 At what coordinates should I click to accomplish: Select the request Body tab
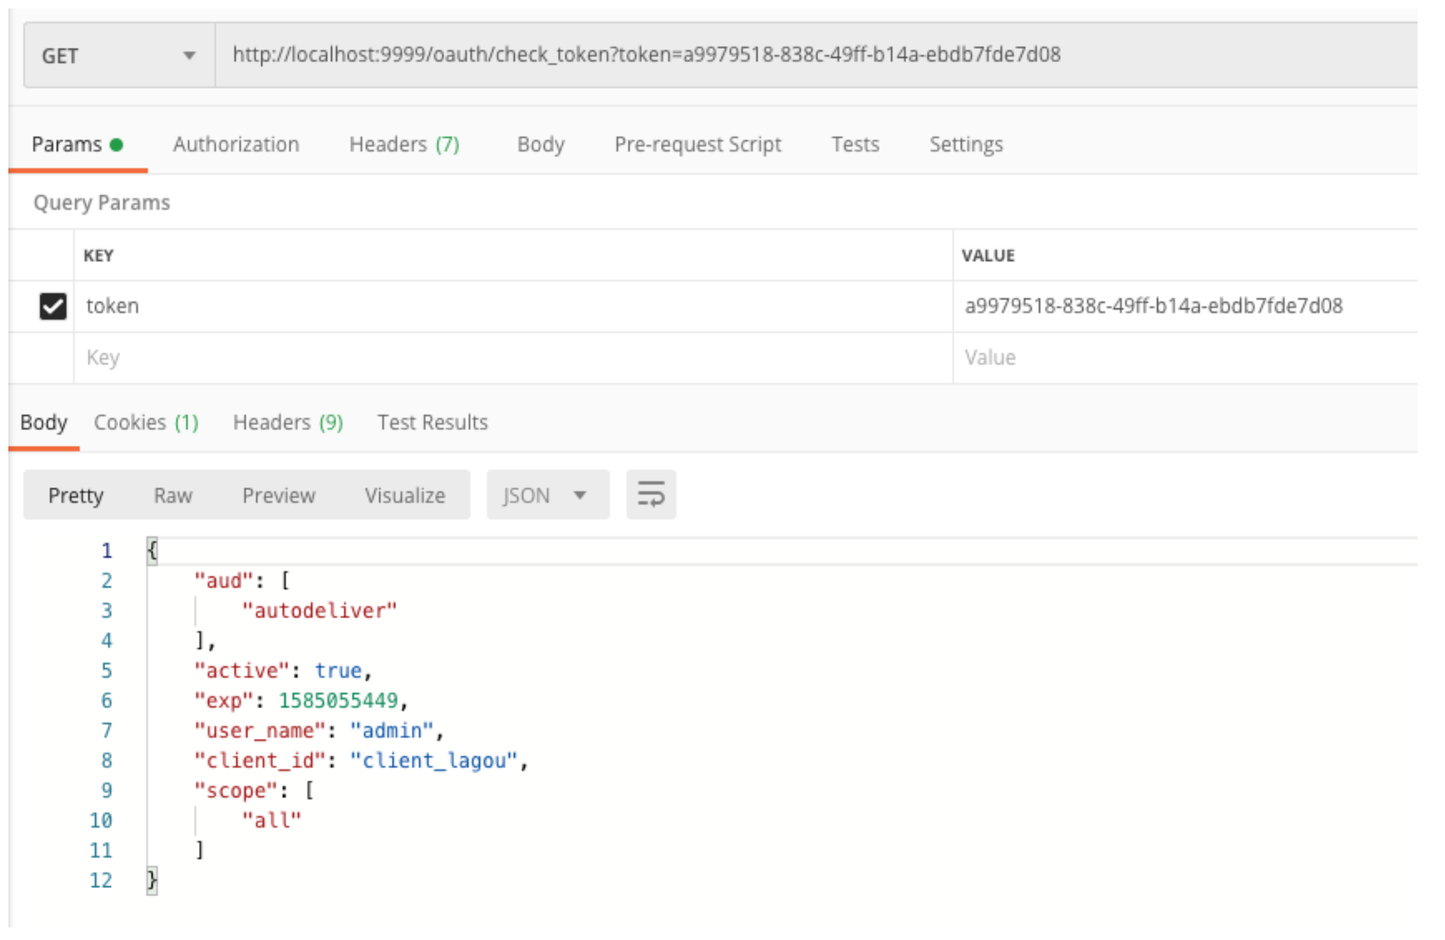coord(540,145)
